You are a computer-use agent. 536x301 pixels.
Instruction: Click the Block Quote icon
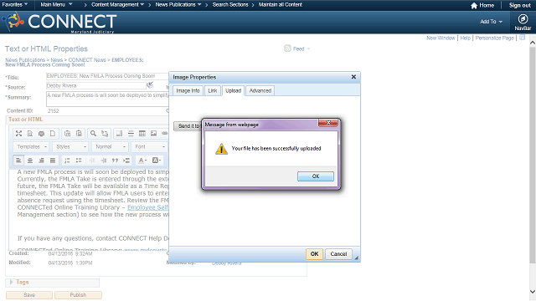click(x=116, y=161)
